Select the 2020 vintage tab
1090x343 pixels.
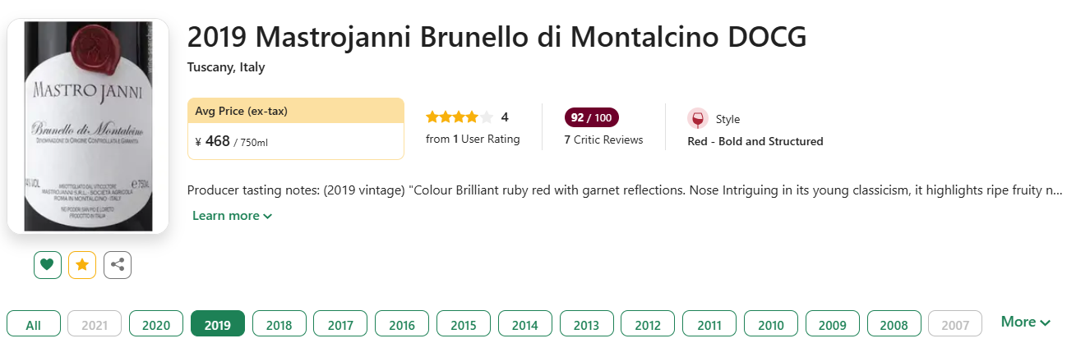point(156,325)
